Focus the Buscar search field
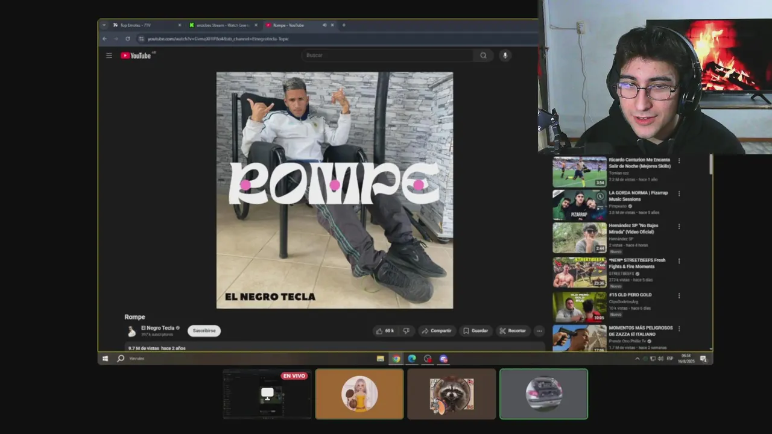 coord(387,55)
